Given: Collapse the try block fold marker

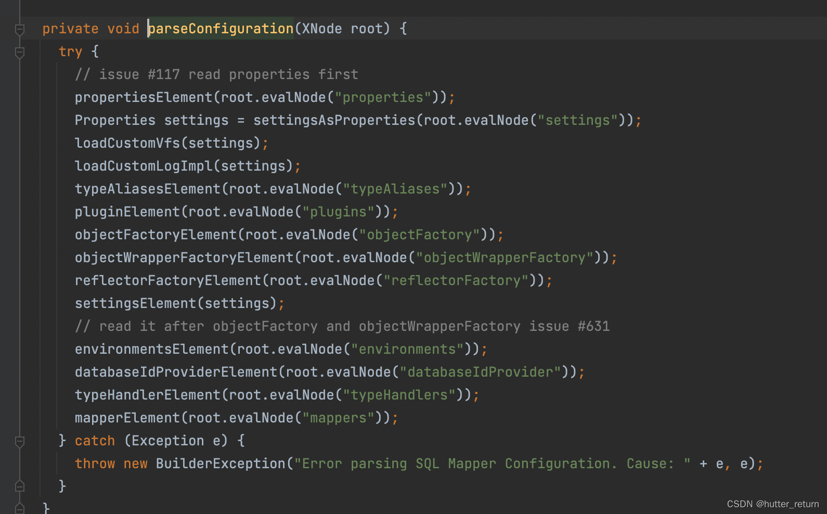Looking at the screenshot, I should click(x=20, y=52).
